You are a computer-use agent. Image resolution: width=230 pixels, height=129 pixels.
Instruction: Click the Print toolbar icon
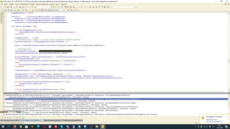(20, 7)
